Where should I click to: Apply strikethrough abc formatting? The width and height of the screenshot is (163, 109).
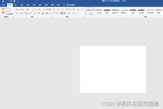(26, 13)
